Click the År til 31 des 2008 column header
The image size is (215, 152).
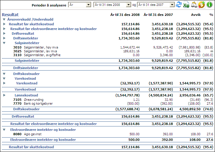click(125, 15)
